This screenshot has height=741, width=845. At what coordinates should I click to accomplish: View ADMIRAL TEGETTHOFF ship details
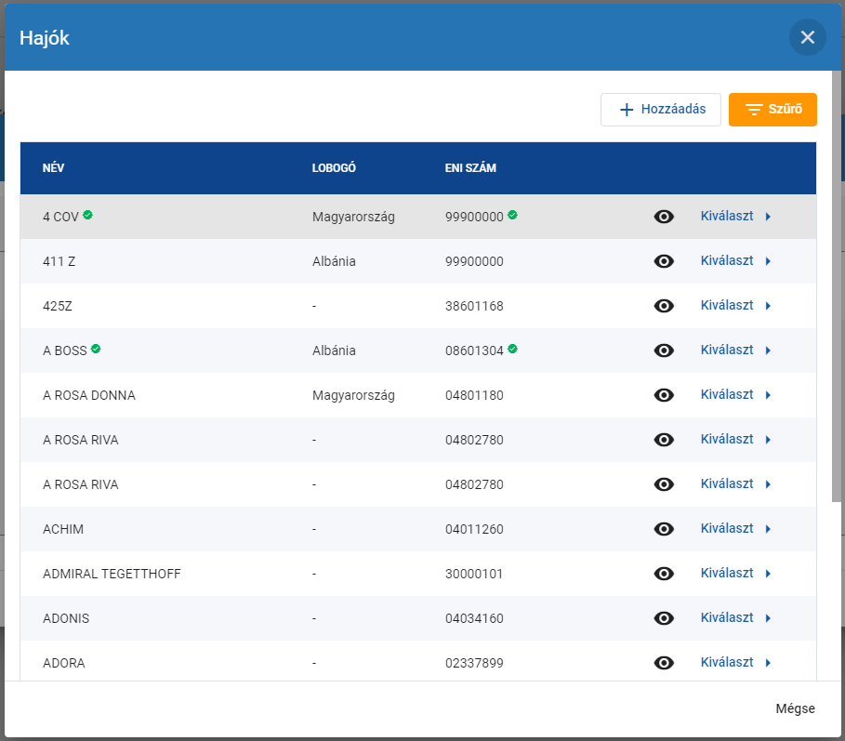(664, 574)
